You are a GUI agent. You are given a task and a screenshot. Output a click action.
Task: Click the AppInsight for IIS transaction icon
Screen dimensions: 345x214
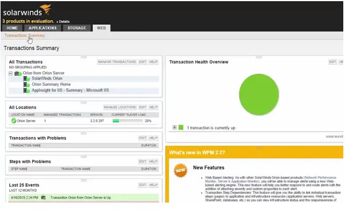[x=26, y=91]
